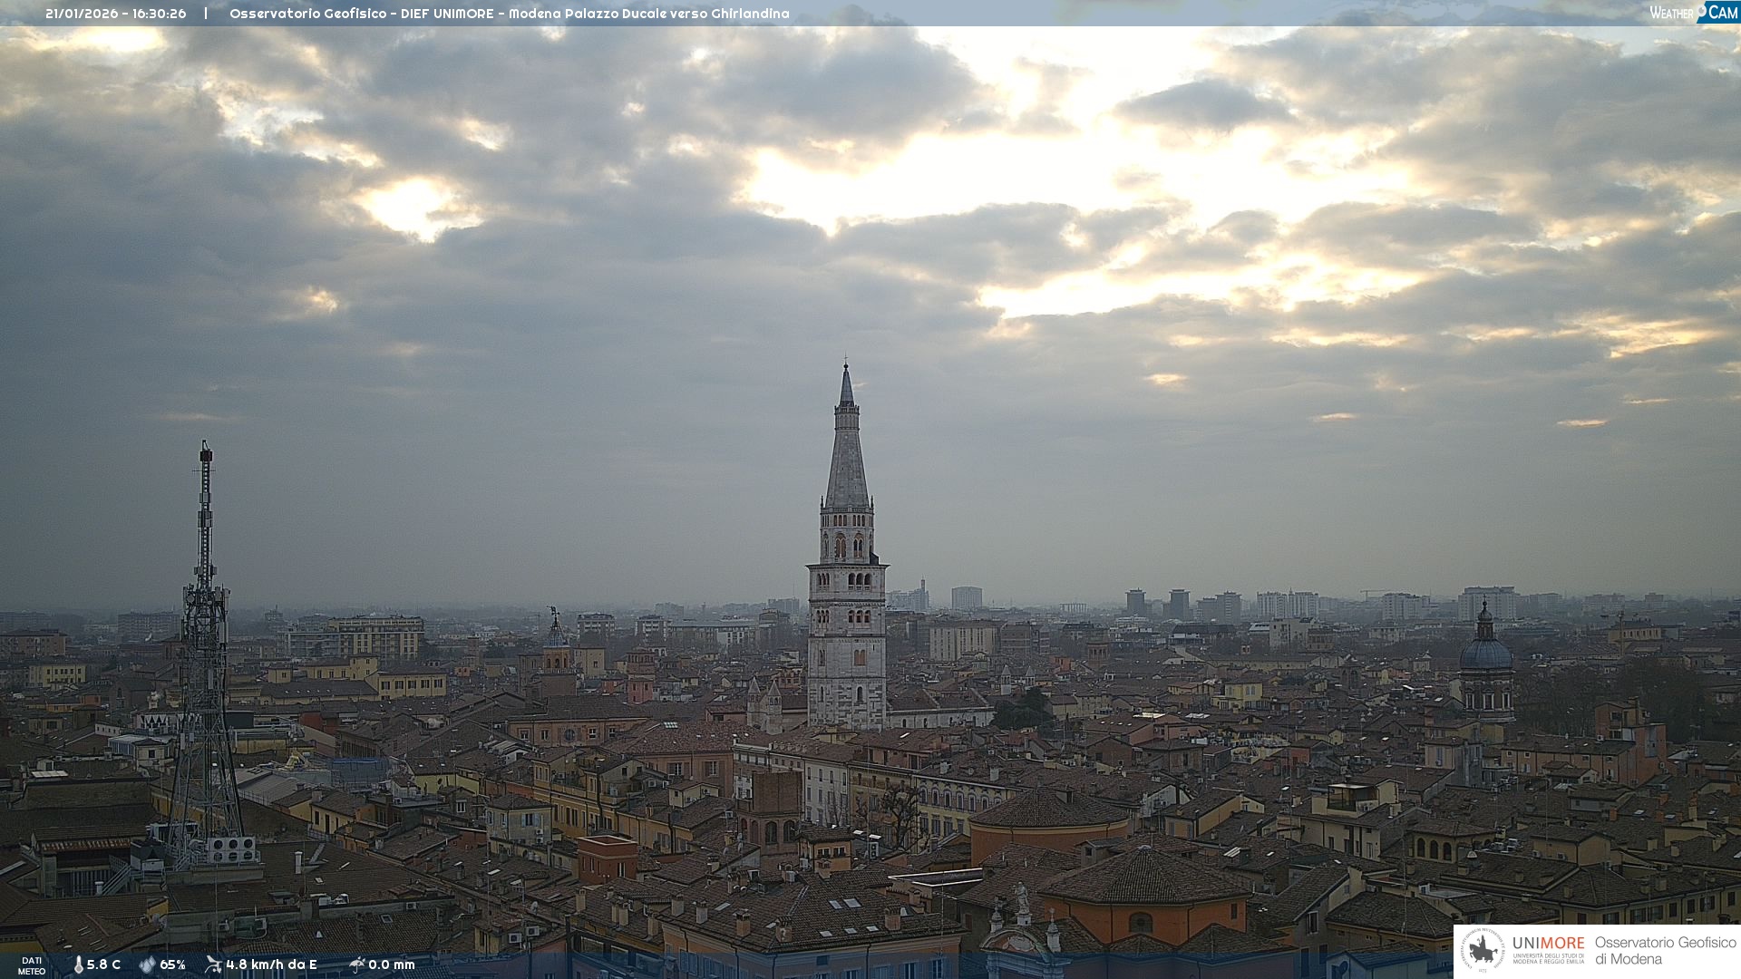Click the UNIMORE text in the bottom logo

tap(1548, 944)
